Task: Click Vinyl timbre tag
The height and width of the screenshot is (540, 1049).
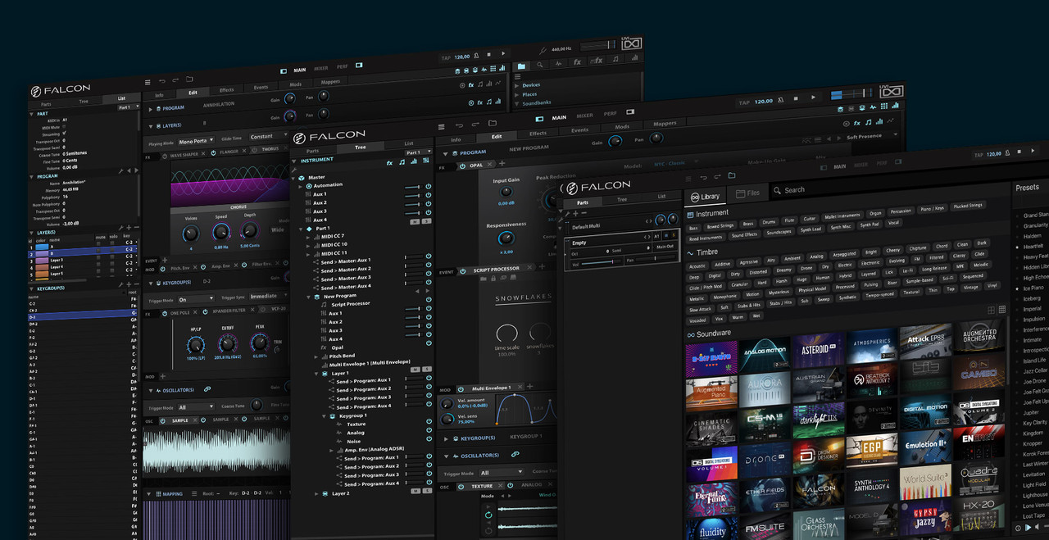Action: 992,286
